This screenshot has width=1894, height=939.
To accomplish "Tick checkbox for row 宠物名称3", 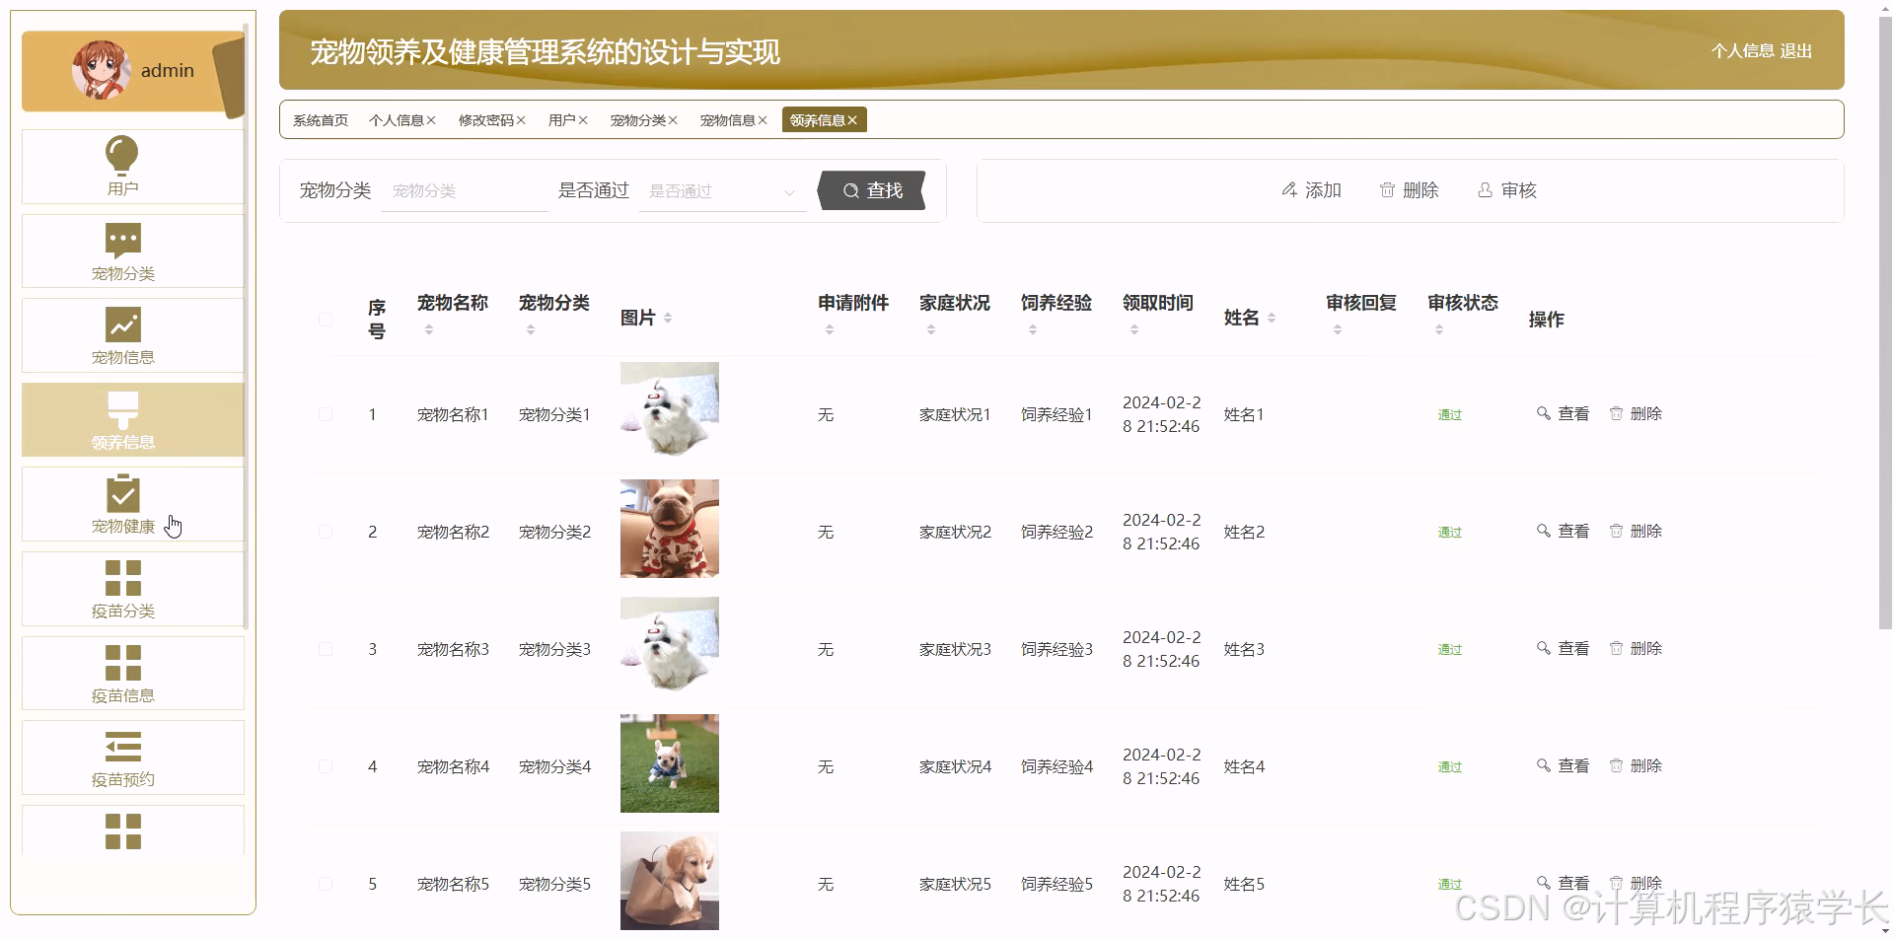I will tap(326, 649).
